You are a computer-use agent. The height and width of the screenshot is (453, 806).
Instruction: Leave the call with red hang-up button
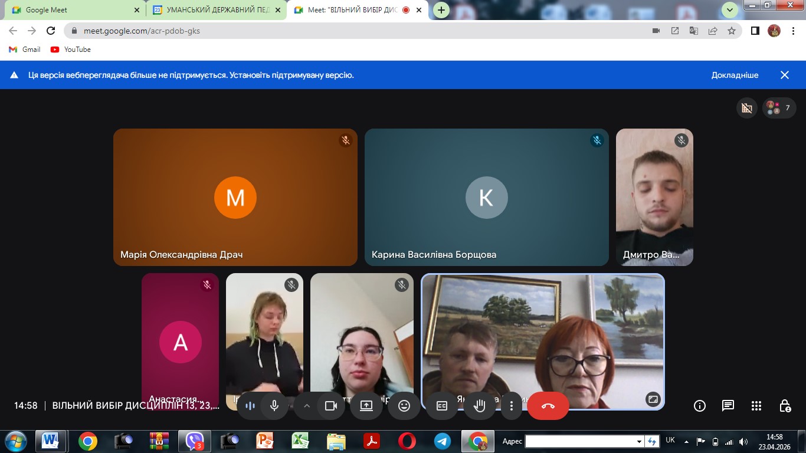click(x=548, y=406)
